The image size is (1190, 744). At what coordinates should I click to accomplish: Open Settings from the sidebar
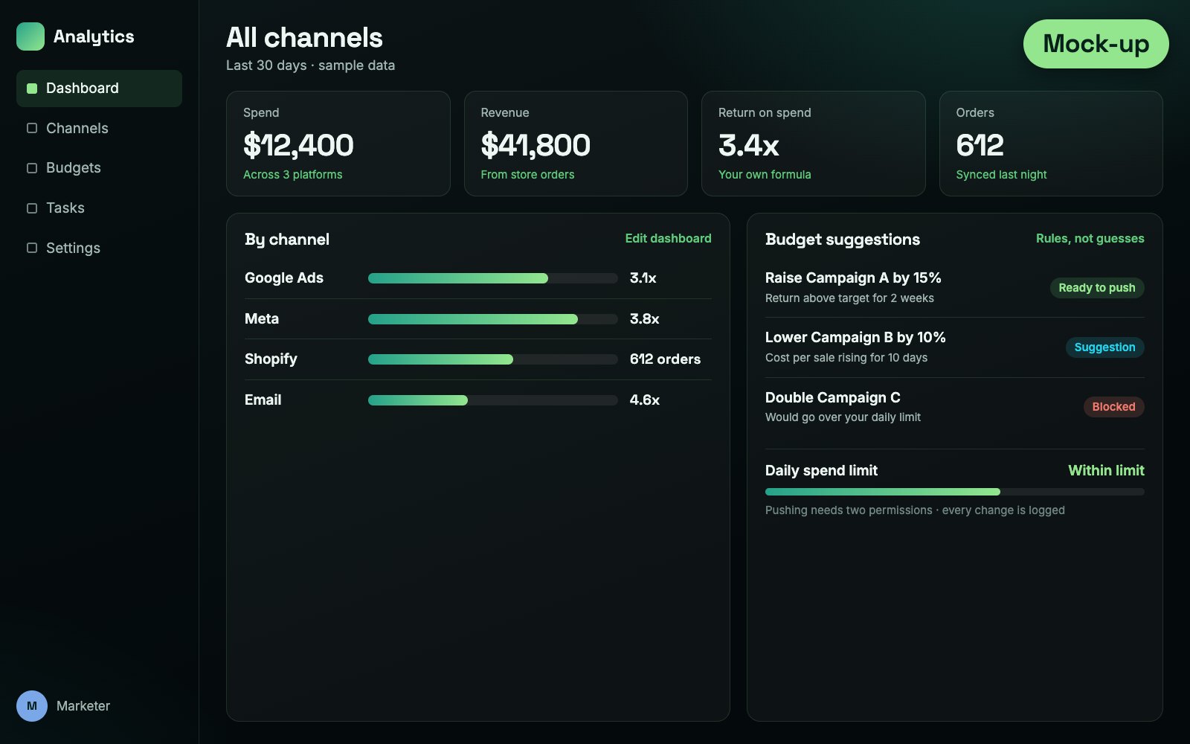(99, 248)
